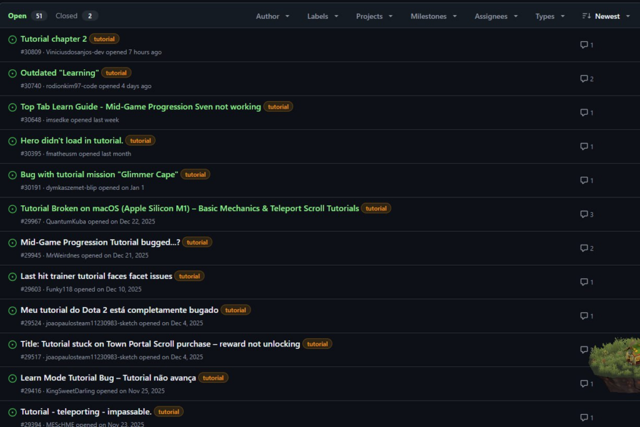Open issue titled Tutorial chapter 2
640x427 pixels.
tap(54, 39)
